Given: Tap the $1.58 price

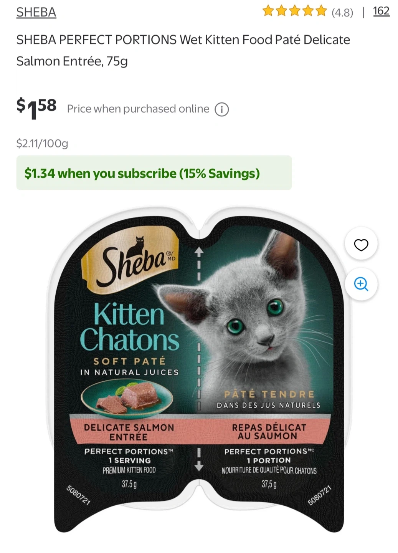Looking at the screenshot, I should tap(36, 108).
